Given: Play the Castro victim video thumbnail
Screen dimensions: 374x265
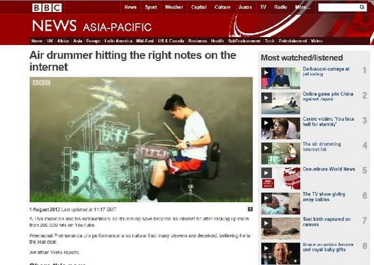Looking at the screenshot, I should (x=281, y=128).
